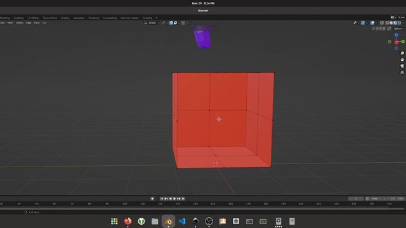Click the blue Z axis on navigation gizmo
This screenshot has height=228, width=406.
(396, 35)
